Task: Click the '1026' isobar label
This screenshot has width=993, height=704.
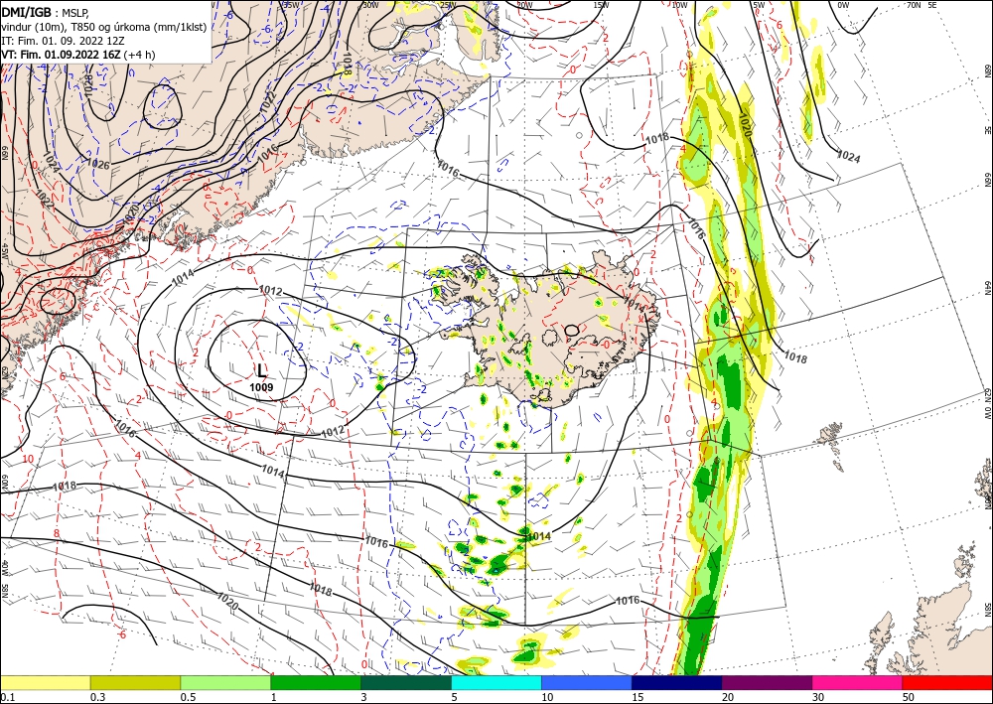Action: (x=98, y=165)
